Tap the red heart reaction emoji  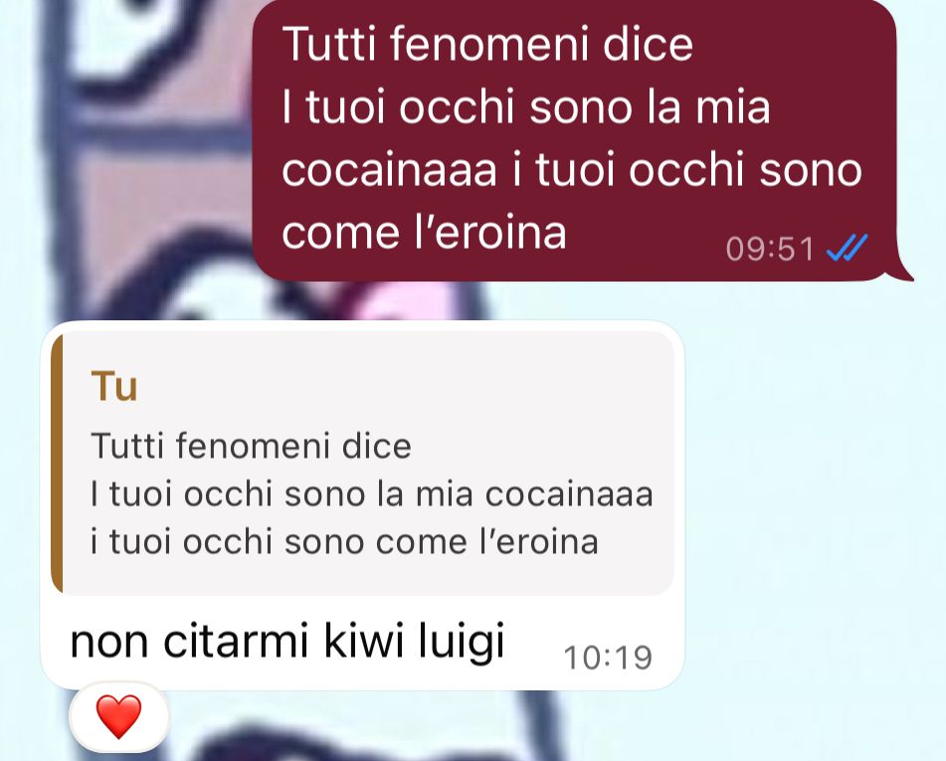[x=118, y=716]
